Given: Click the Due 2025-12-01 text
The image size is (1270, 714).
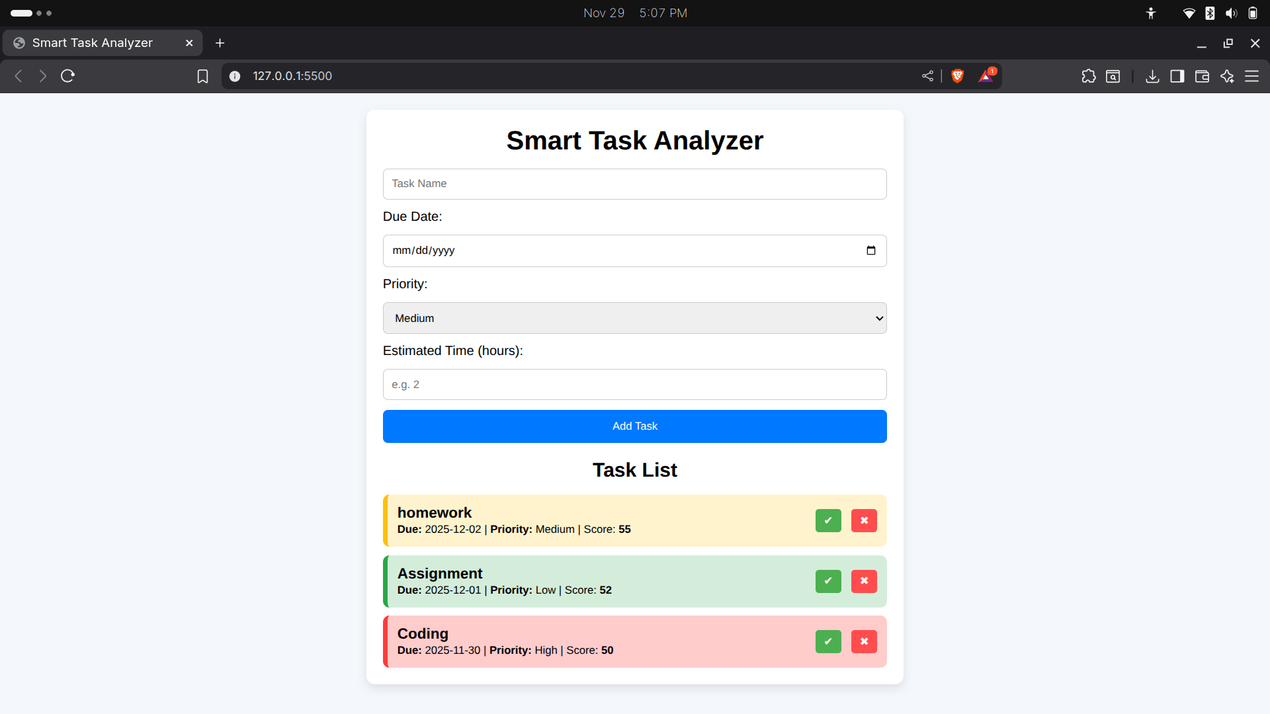Looking at the screenshot, I should (x=439, y=590).
